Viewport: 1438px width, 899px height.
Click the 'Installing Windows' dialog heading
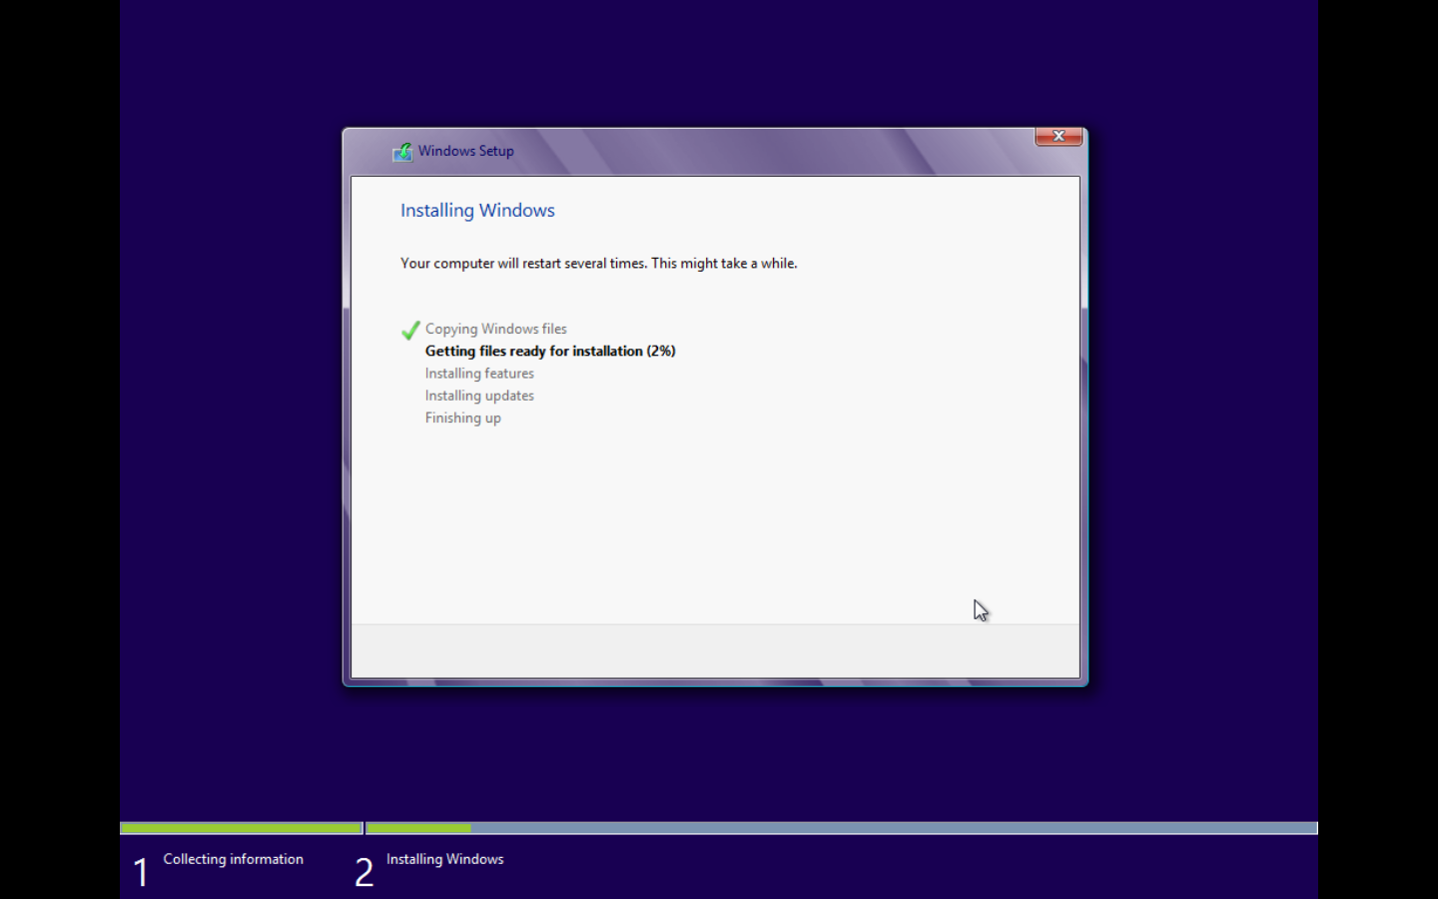tap(477, 210)
